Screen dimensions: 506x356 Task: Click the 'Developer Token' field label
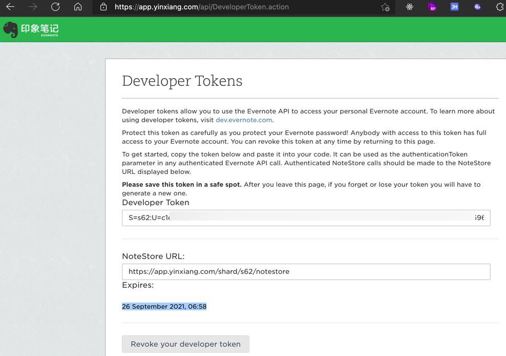(156, 203)
